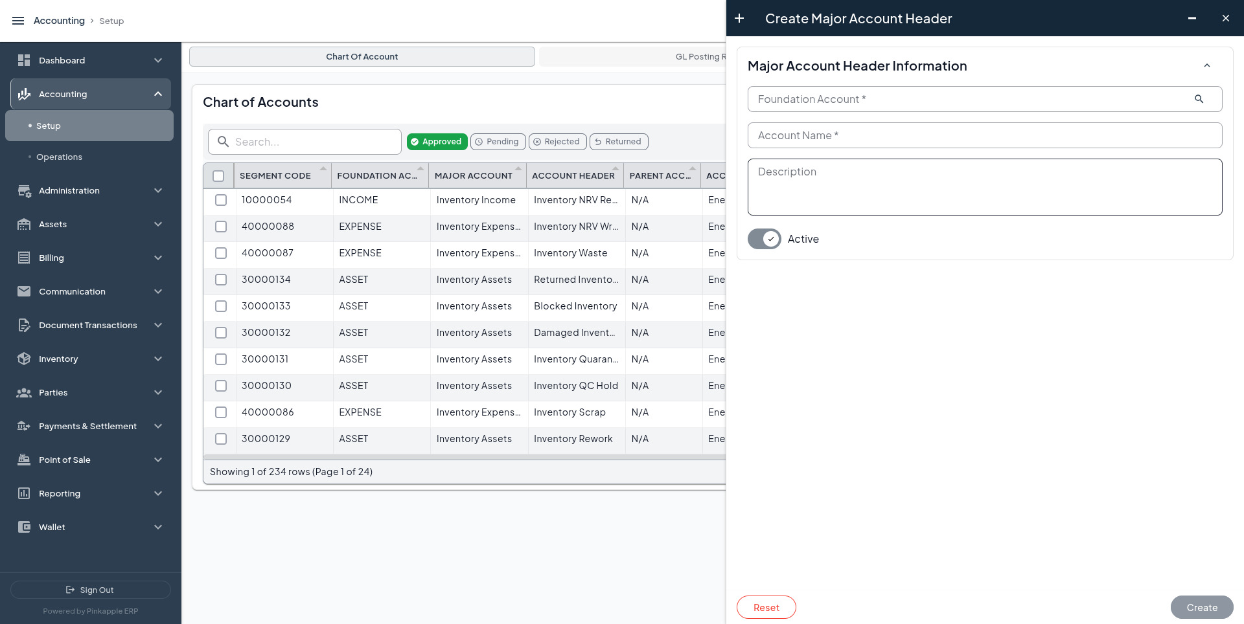Viewport: 1244px width, 624px height.
Task: Click Sign Out
Action: (90, 590)
